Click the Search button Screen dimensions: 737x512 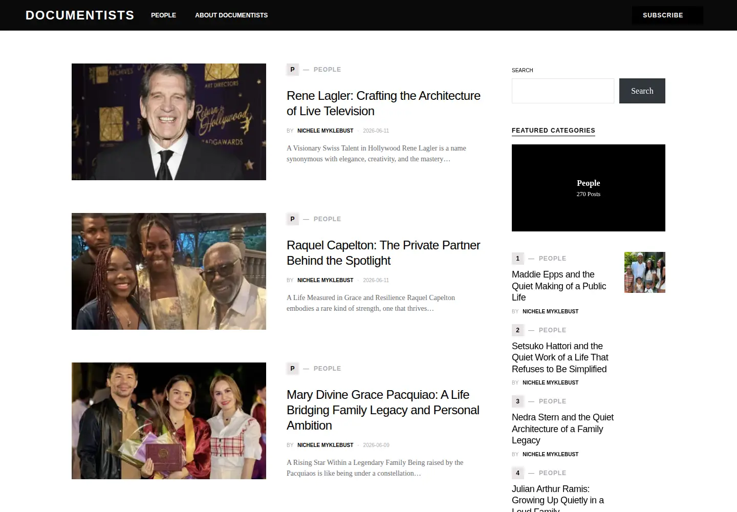[642, 91]
